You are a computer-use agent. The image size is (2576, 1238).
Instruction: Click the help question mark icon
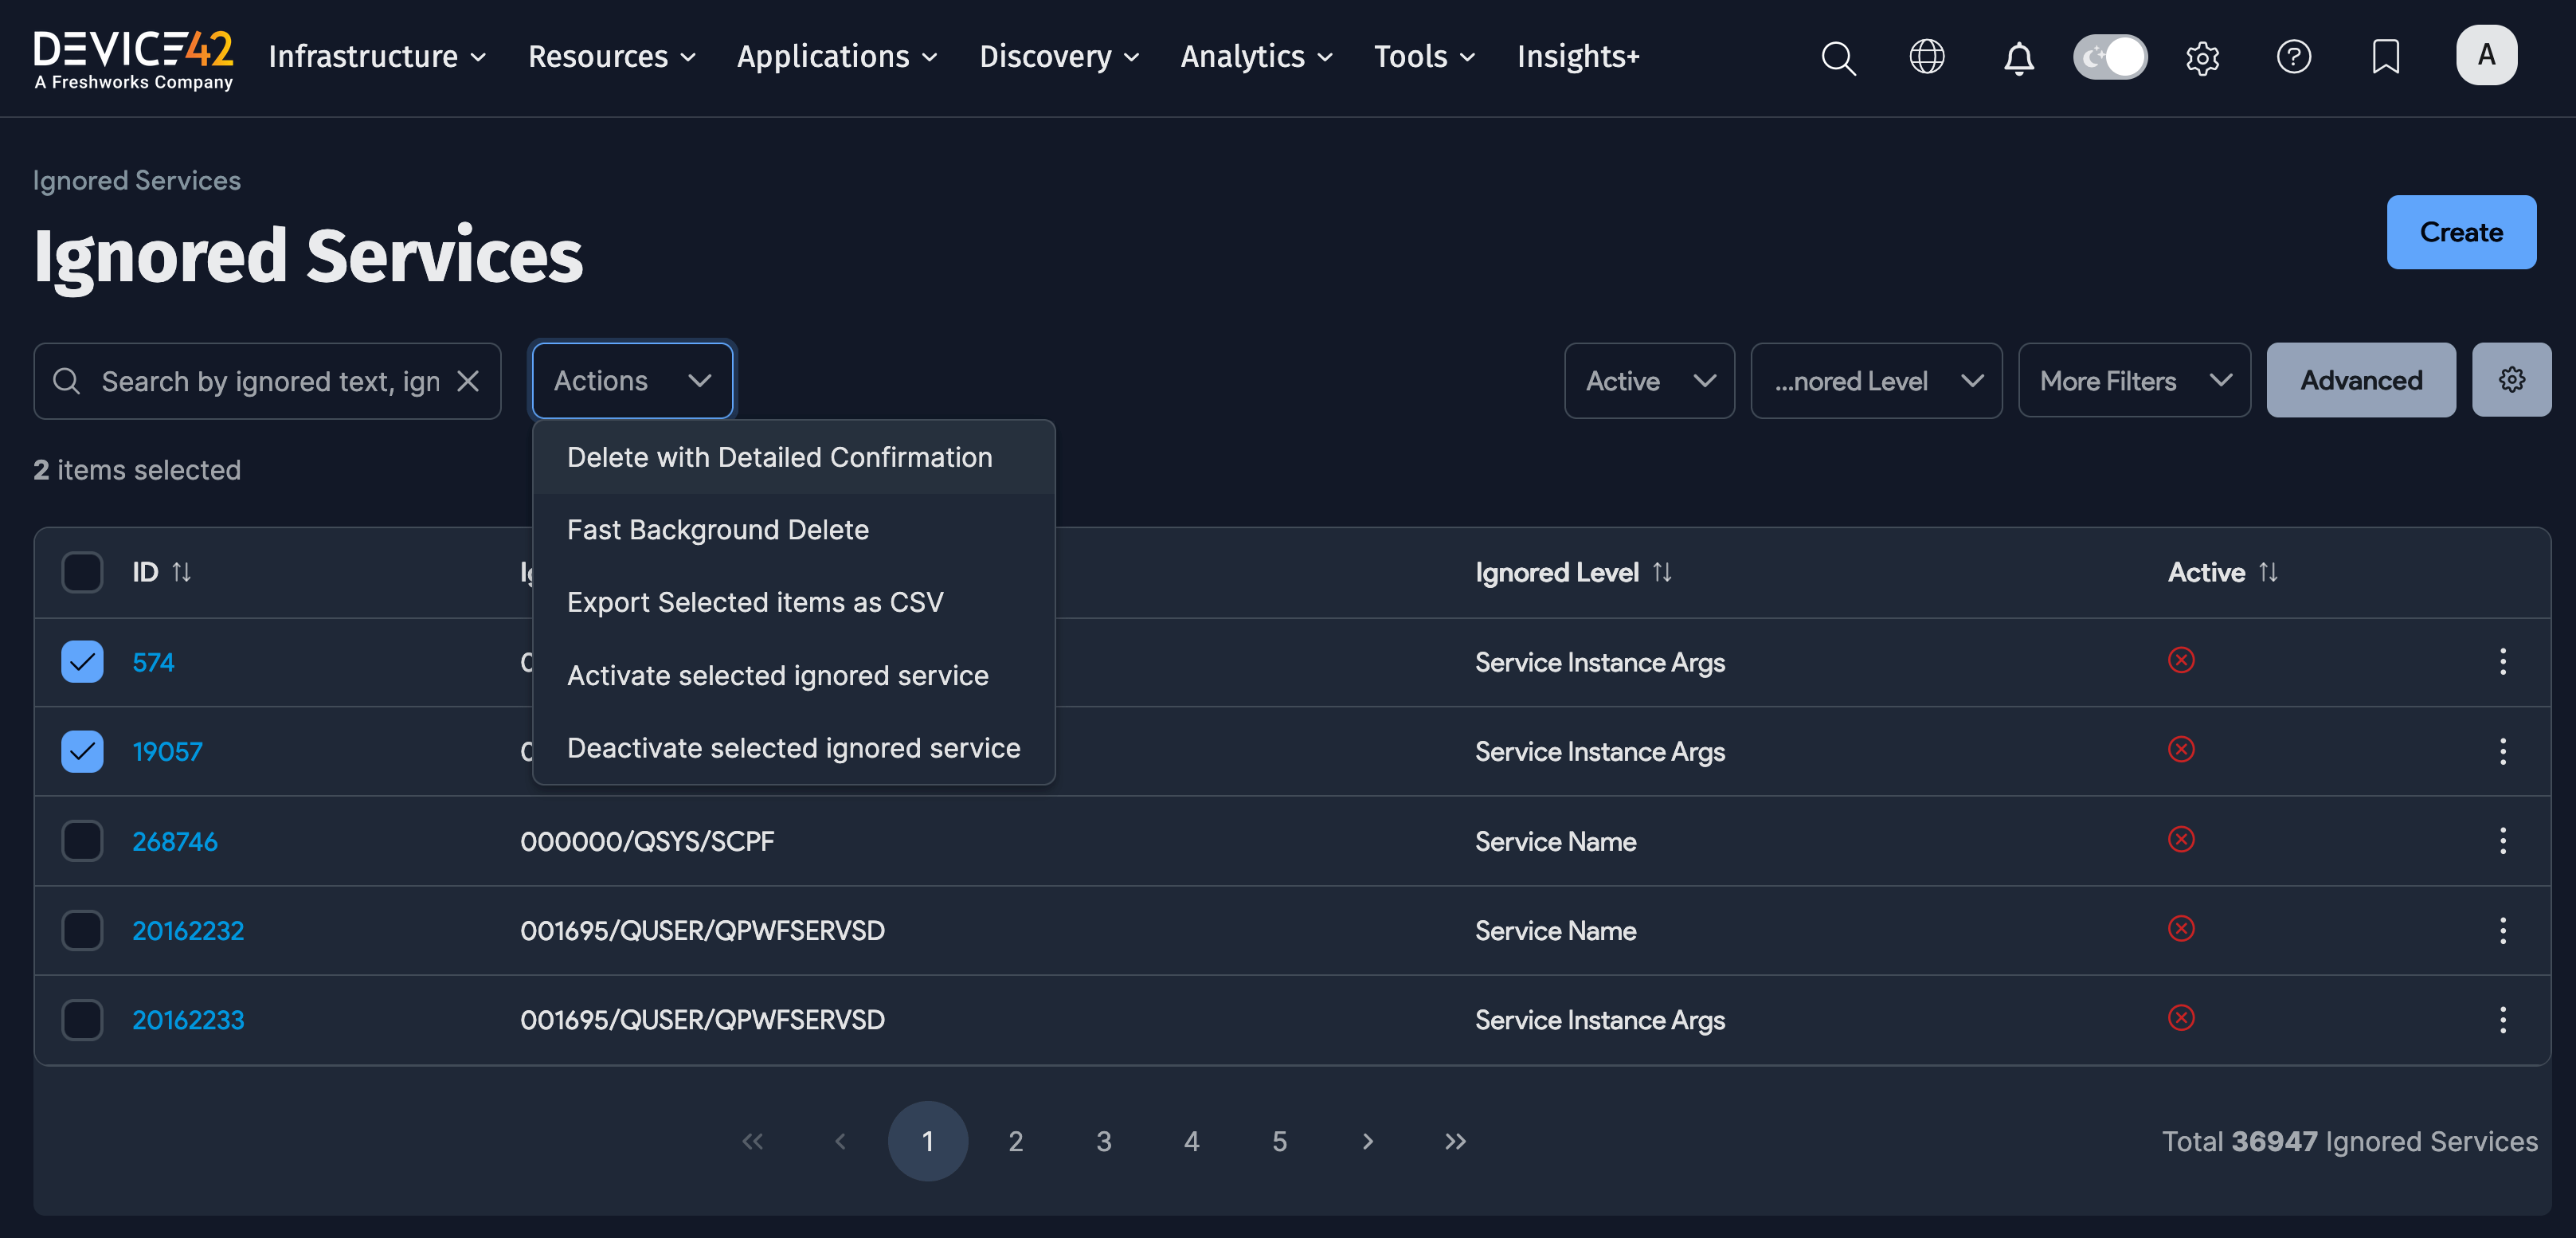click(2293, 57)
